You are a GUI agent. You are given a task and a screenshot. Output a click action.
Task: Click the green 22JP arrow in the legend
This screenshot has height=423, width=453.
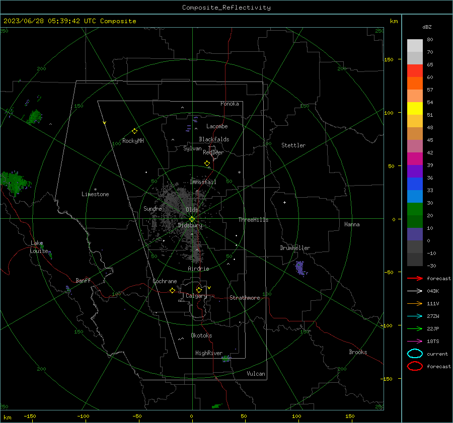[415, 328]
